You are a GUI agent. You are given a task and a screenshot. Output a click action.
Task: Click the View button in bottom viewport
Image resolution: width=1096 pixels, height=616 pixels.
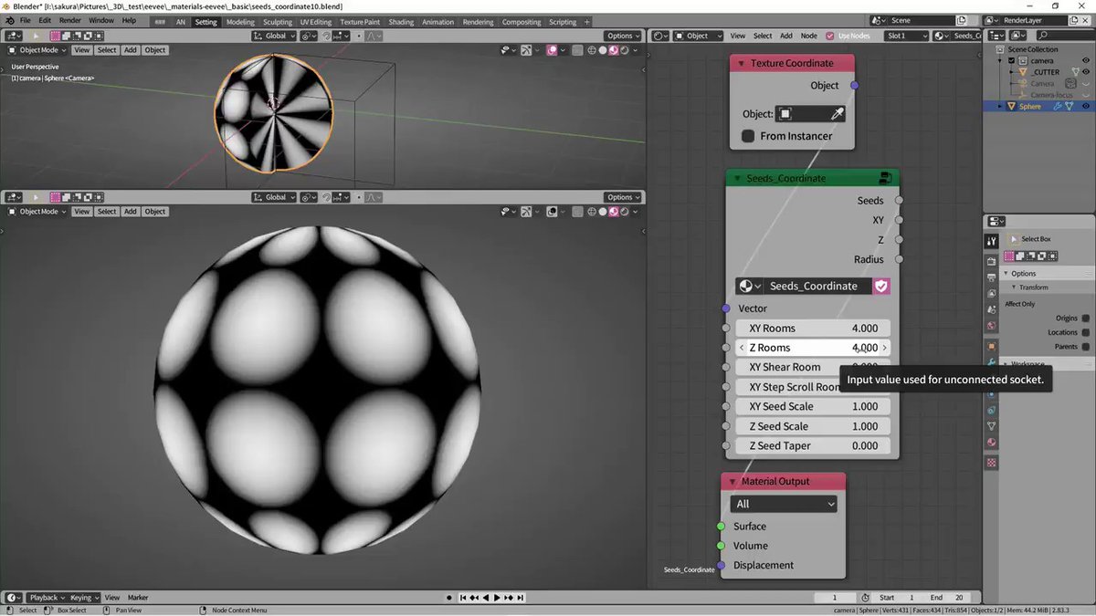point(82,212)
